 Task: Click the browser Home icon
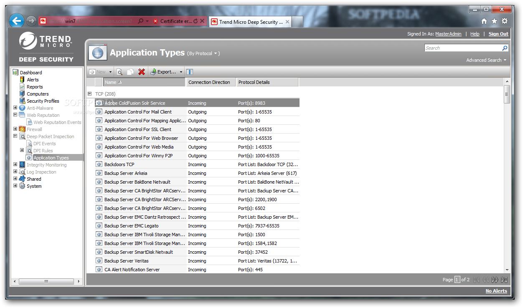coord(484,21)
